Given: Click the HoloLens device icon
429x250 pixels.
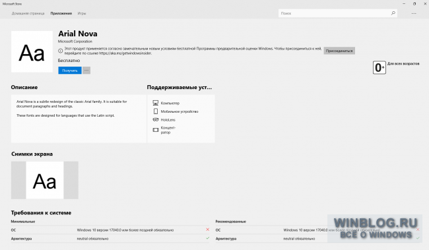Looking at the screenshot, I should coord(155,119).
